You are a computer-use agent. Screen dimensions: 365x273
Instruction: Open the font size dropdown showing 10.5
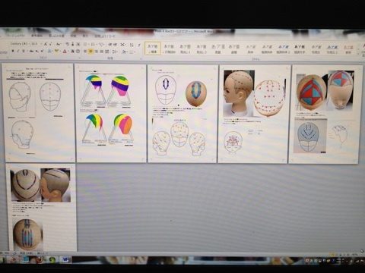point(35,44)
